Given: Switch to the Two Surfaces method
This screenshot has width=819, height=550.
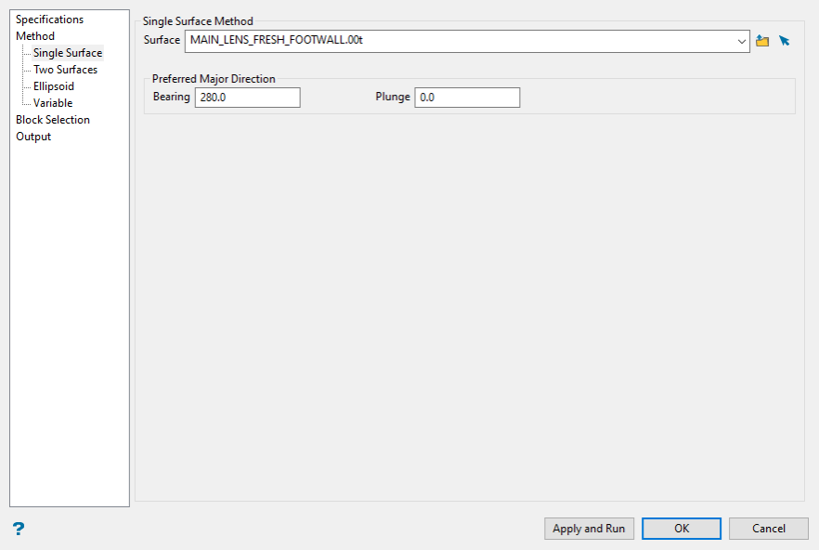Looking at the screenshot, I should (65, 70).
